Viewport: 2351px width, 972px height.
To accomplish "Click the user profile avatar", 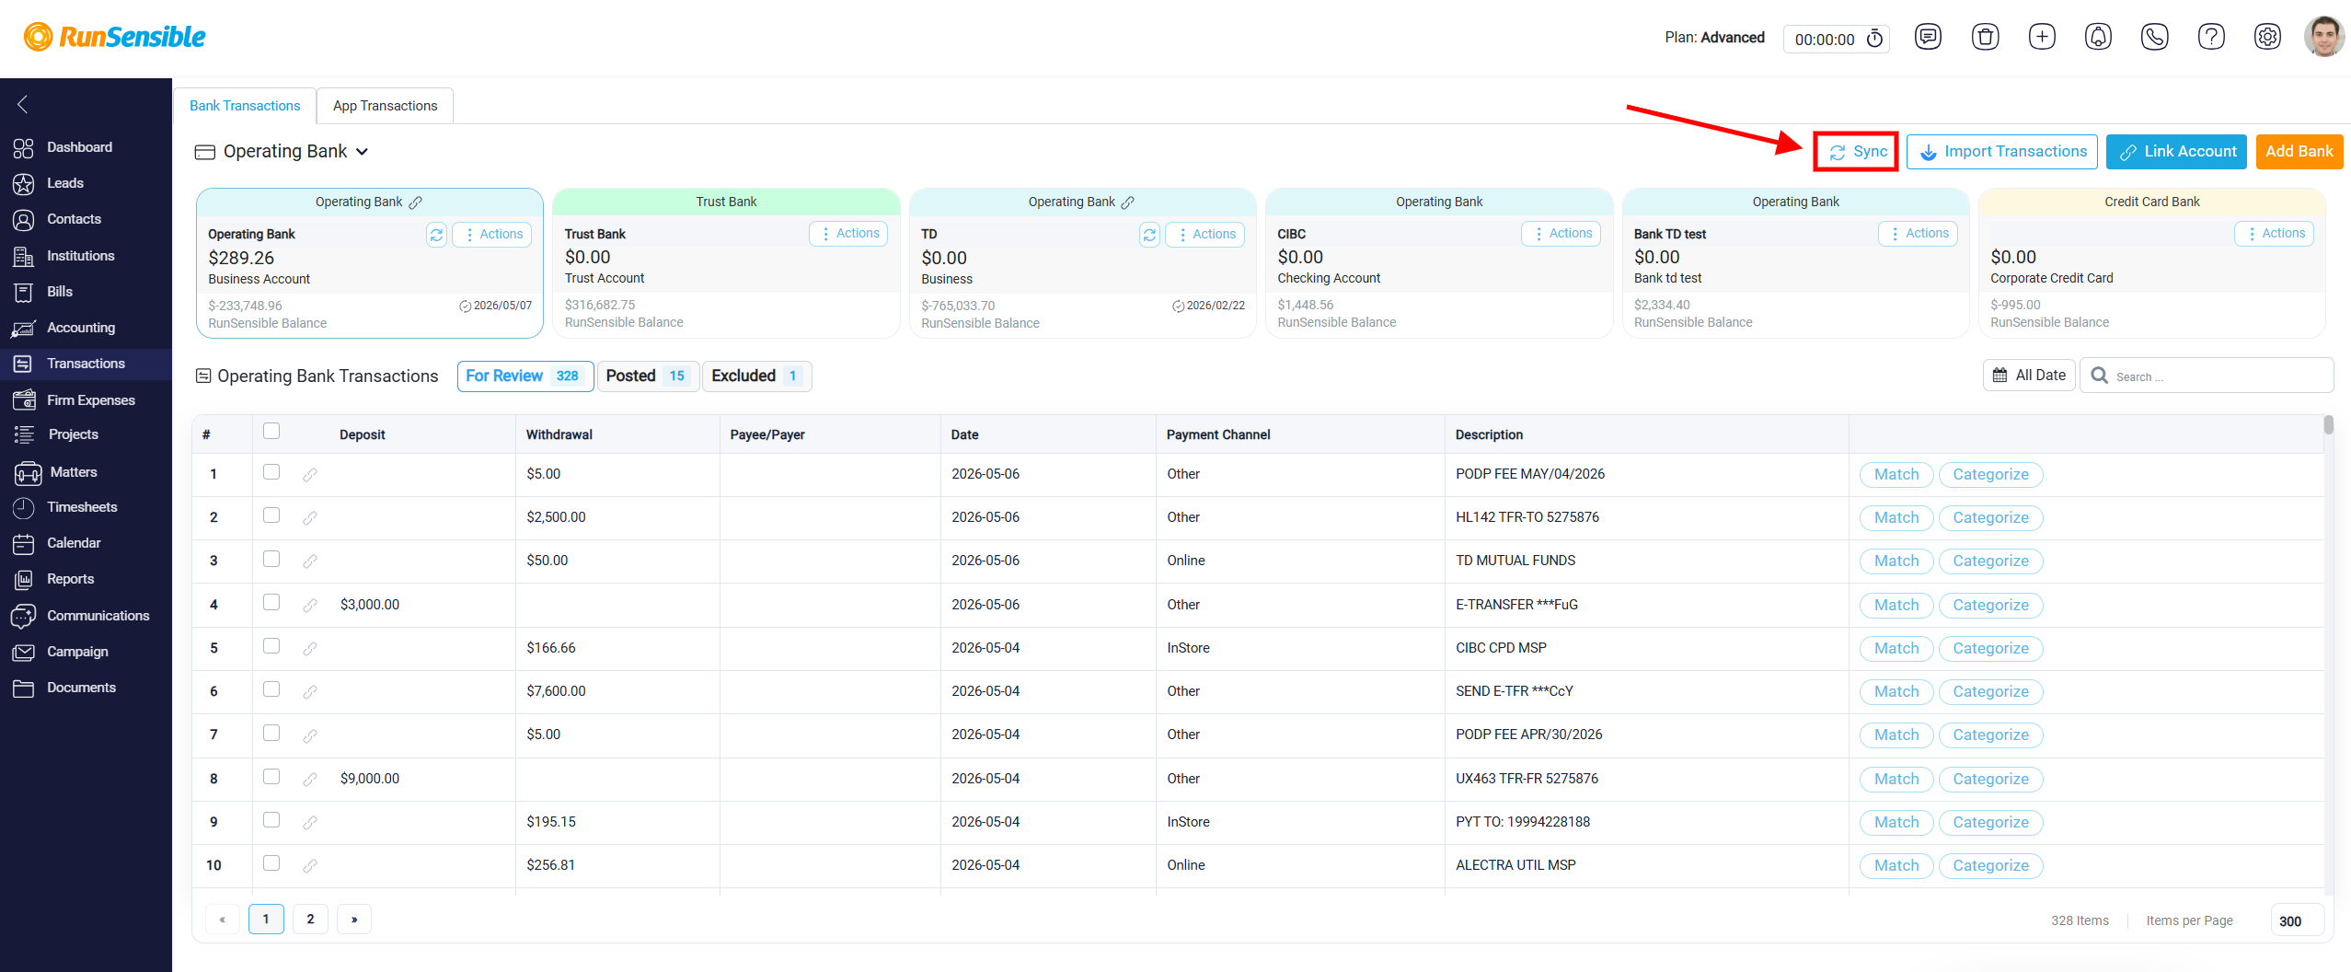I will pyautogui.click(x=2324, y=37).
